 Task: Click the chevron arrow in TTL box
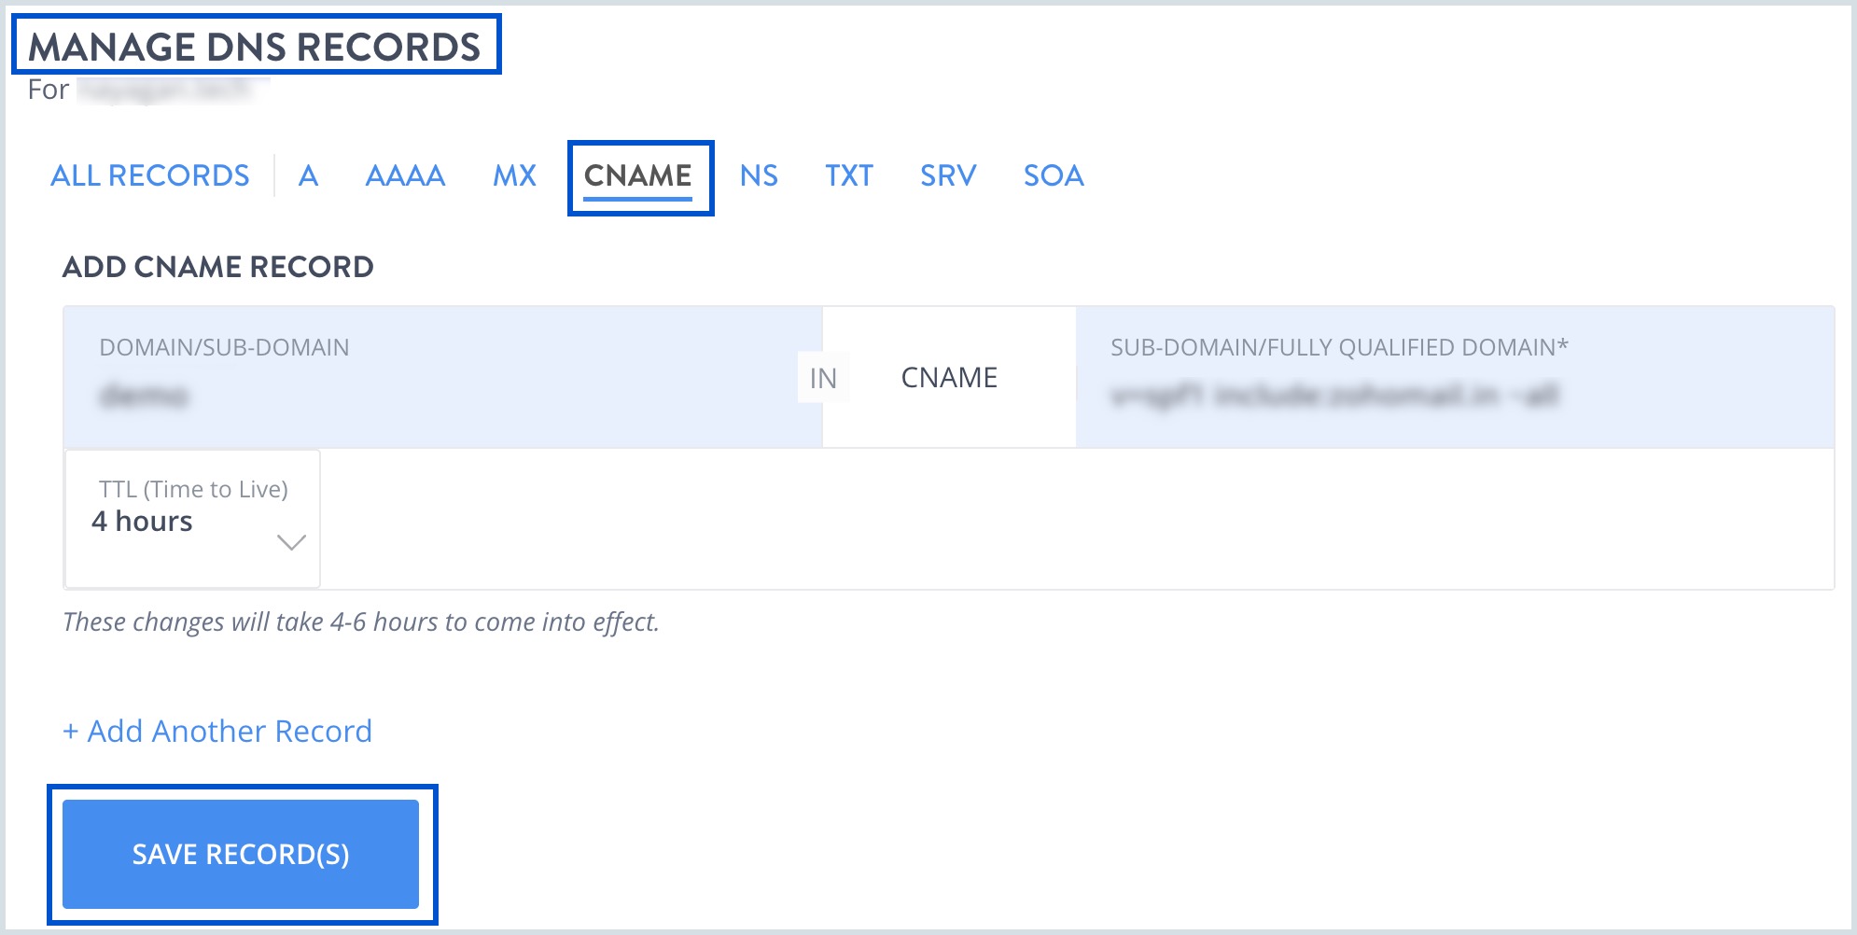[x=292, y=542]
